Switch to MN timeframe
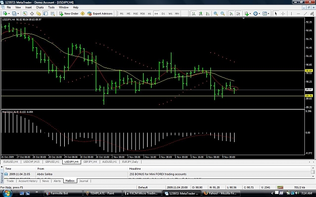 pos(177,14)
